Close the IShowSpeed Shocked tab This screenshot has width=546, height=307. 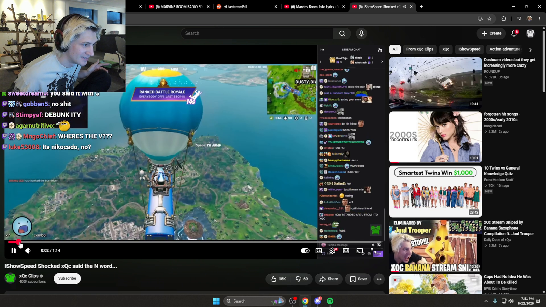point(411,7)
